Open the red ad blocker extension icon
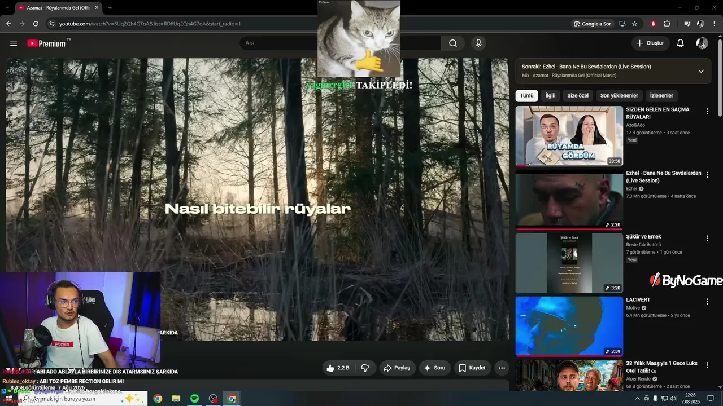Viewport: 723px width, 406px height. click(654, 24)
